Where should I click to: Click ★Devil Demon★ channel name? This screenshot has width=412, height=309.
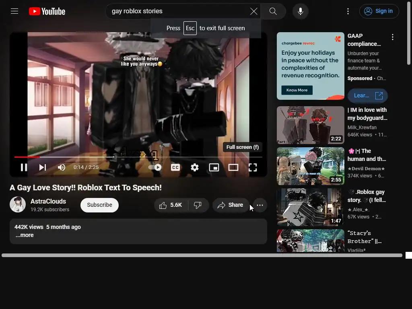[366, 169]
